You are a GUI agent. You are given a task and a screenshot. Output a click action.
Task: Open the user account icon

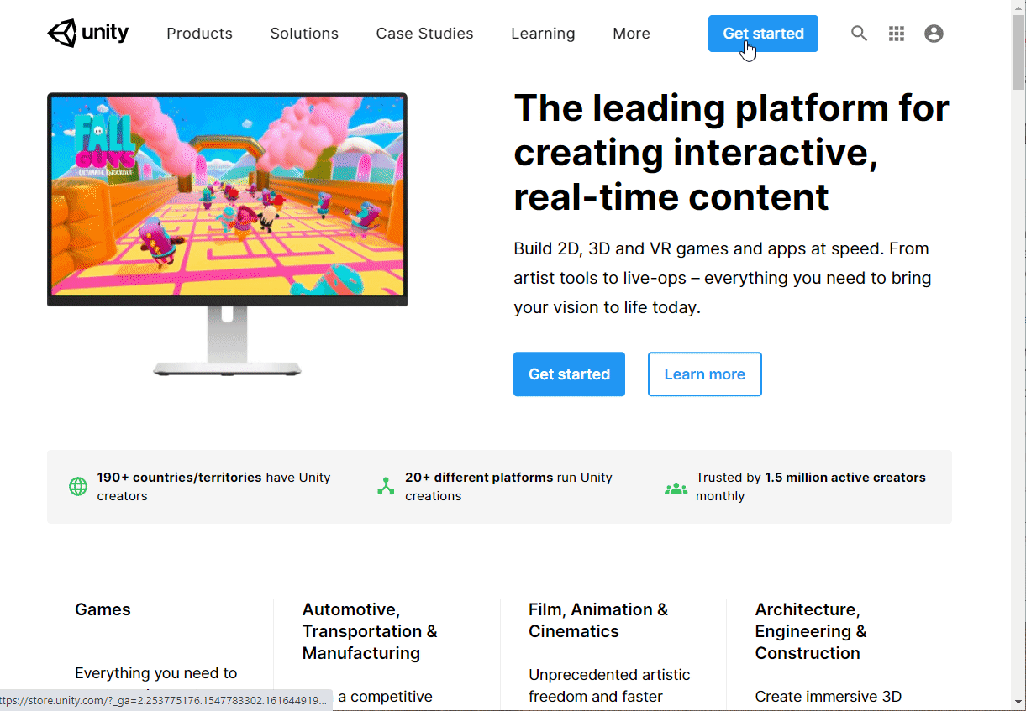934,34
